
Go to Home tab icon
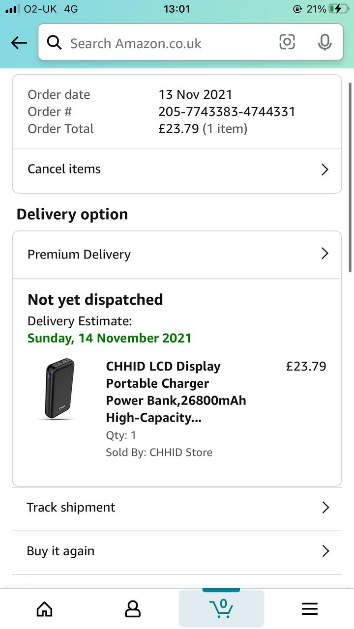point(45,609)
